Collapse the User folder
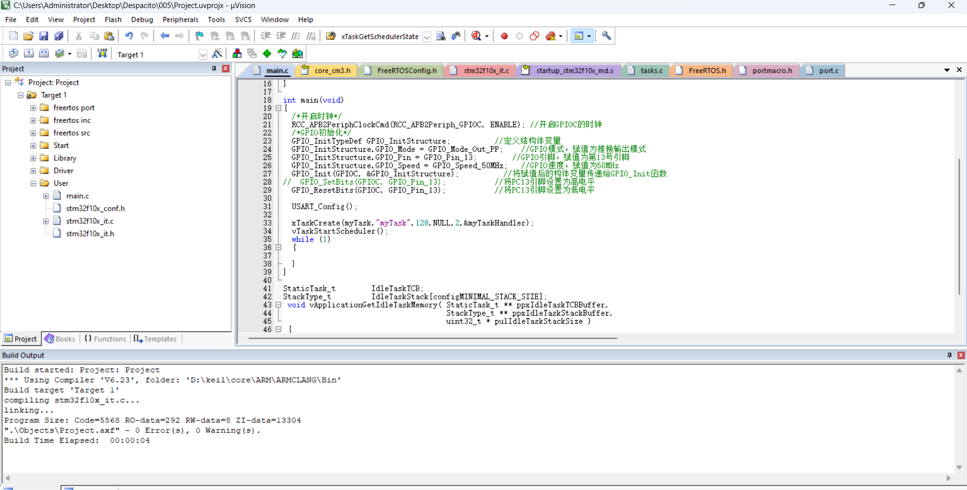 coord(33,183)
